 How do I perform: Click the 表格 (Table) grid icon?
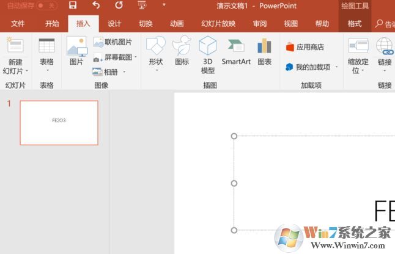[x=46, y=46]
